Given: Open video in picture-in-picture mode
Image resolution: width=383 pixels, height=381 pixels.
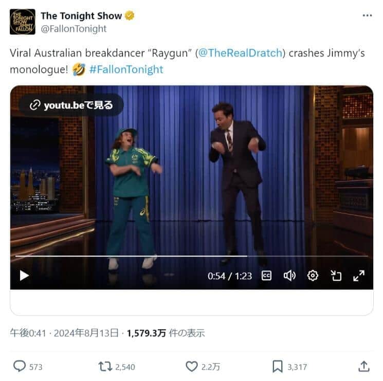Looking at the screenshot, I should (336, 276).
